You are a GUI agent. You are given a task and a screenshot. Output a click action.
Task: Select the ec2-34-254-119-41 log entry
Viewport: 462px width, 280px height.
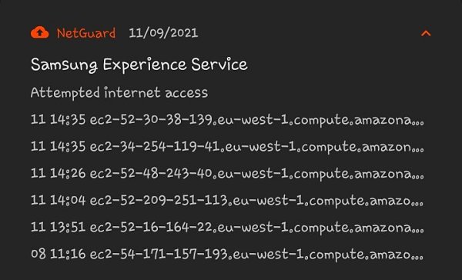click(x=227, y=147)
